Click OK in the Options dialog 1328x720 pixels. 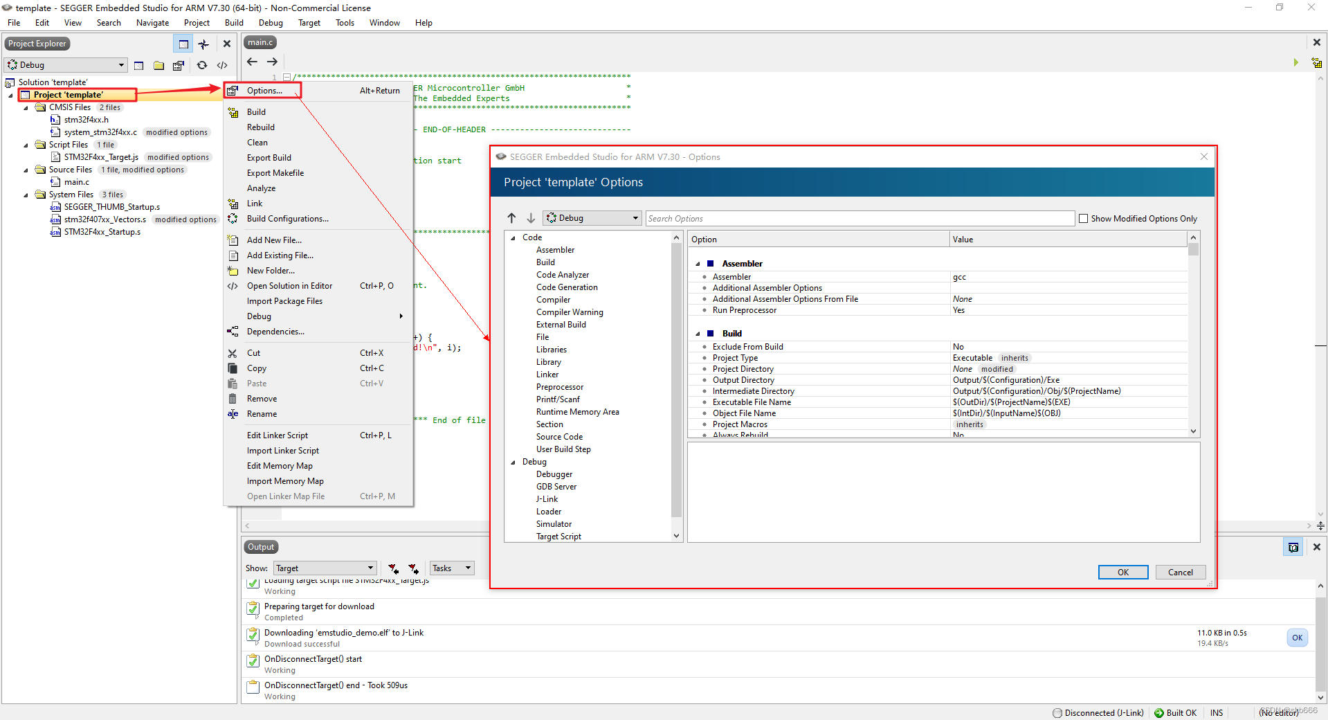pos(1122,572)
